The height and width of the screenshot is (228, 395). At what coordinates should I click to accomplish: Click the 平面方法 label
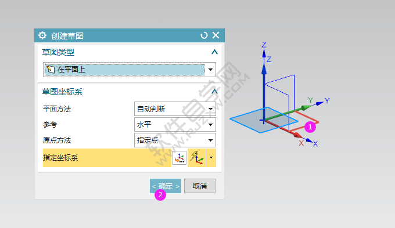(x=57, y=109)
